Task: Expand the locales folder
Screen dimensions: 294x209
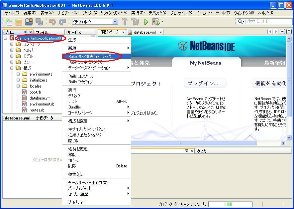Action: pos(18,86)
